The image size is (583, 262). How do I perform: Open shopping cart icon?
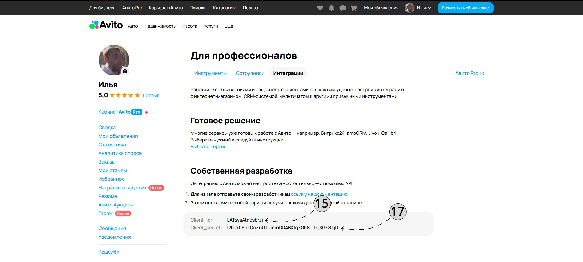[x=354, y=8]
